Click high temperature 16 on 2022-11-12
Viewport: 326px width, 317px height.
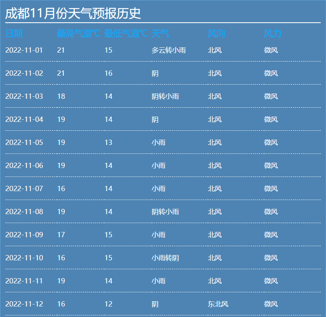[x=61, y=304]
